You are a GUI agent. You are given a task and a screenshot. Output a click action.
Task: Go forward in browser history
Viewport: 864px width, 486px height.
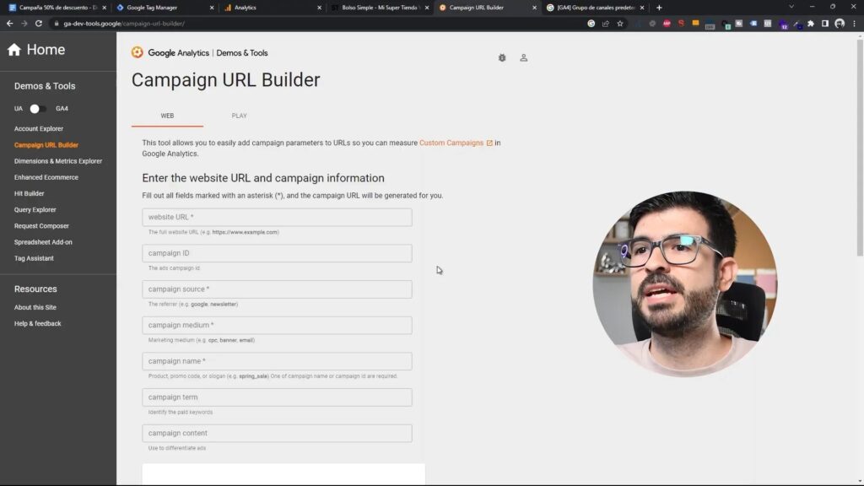point(24,23)
